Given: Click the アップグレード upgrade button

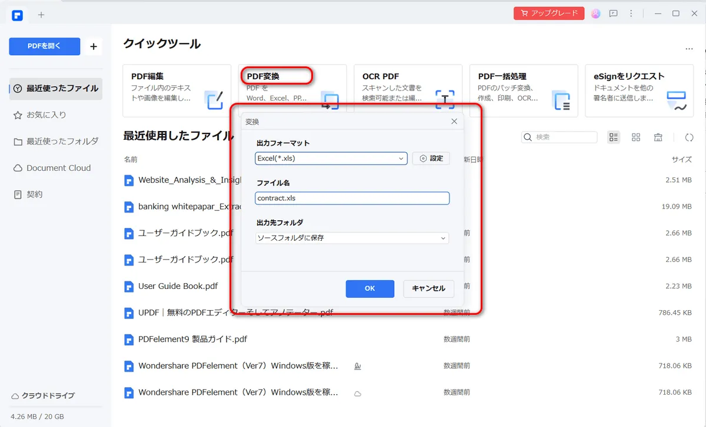Looking at the screenshot, I should coord(549,14).
